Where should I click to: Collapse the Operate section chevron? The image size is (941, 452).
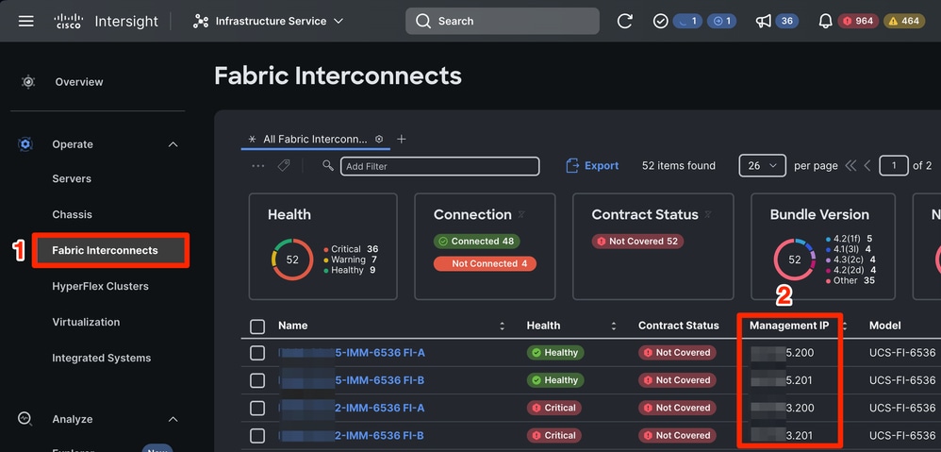(x=173, y=144)
